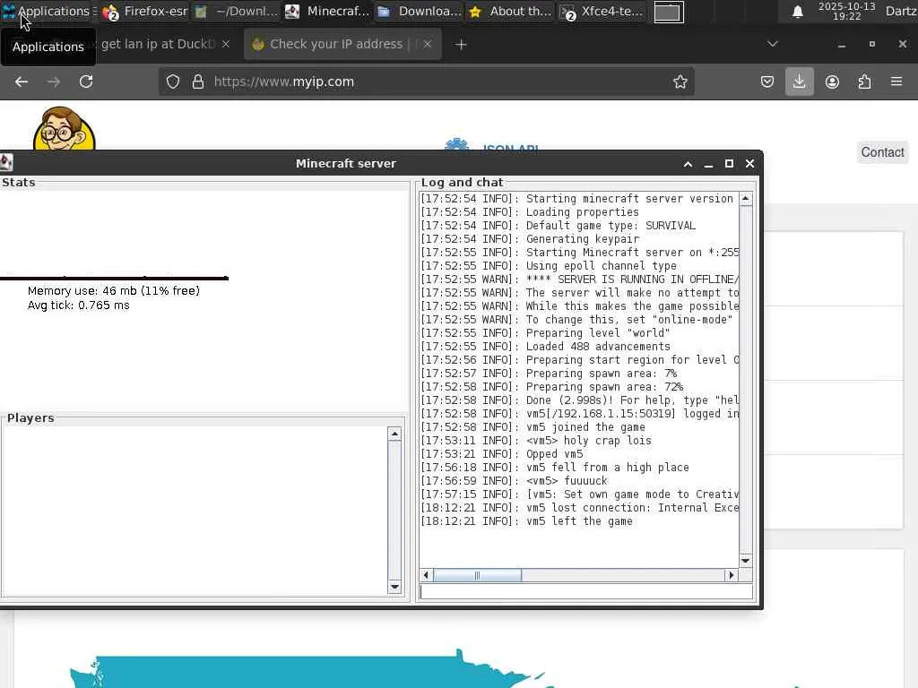Click the Contact link on myip.com
918x688 pixels.
coord(882,152)
